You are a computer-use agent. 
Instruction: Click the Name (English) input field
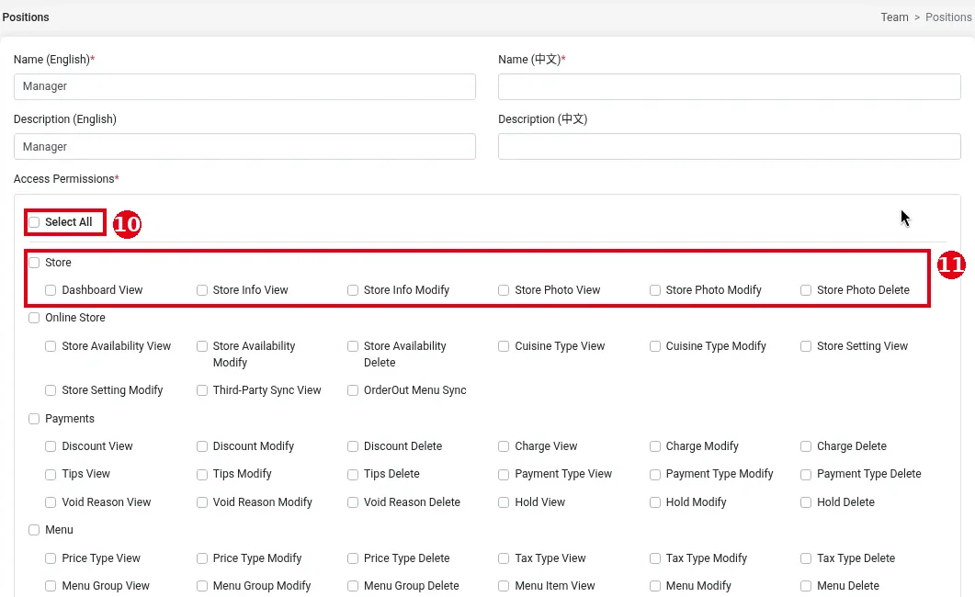244,86
